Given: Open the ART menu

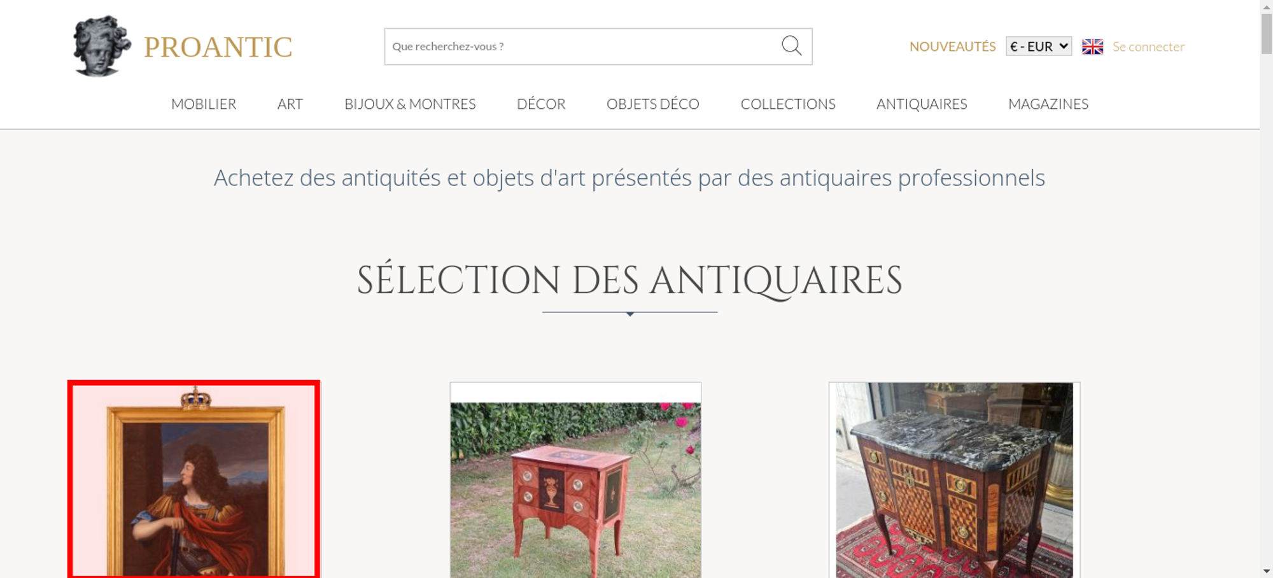Looking at the screenshot, I should pyautogui.click(x=290, y=104).
